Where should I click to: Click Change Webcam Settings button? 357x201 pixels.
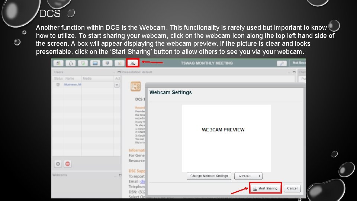tap(209, 176)
